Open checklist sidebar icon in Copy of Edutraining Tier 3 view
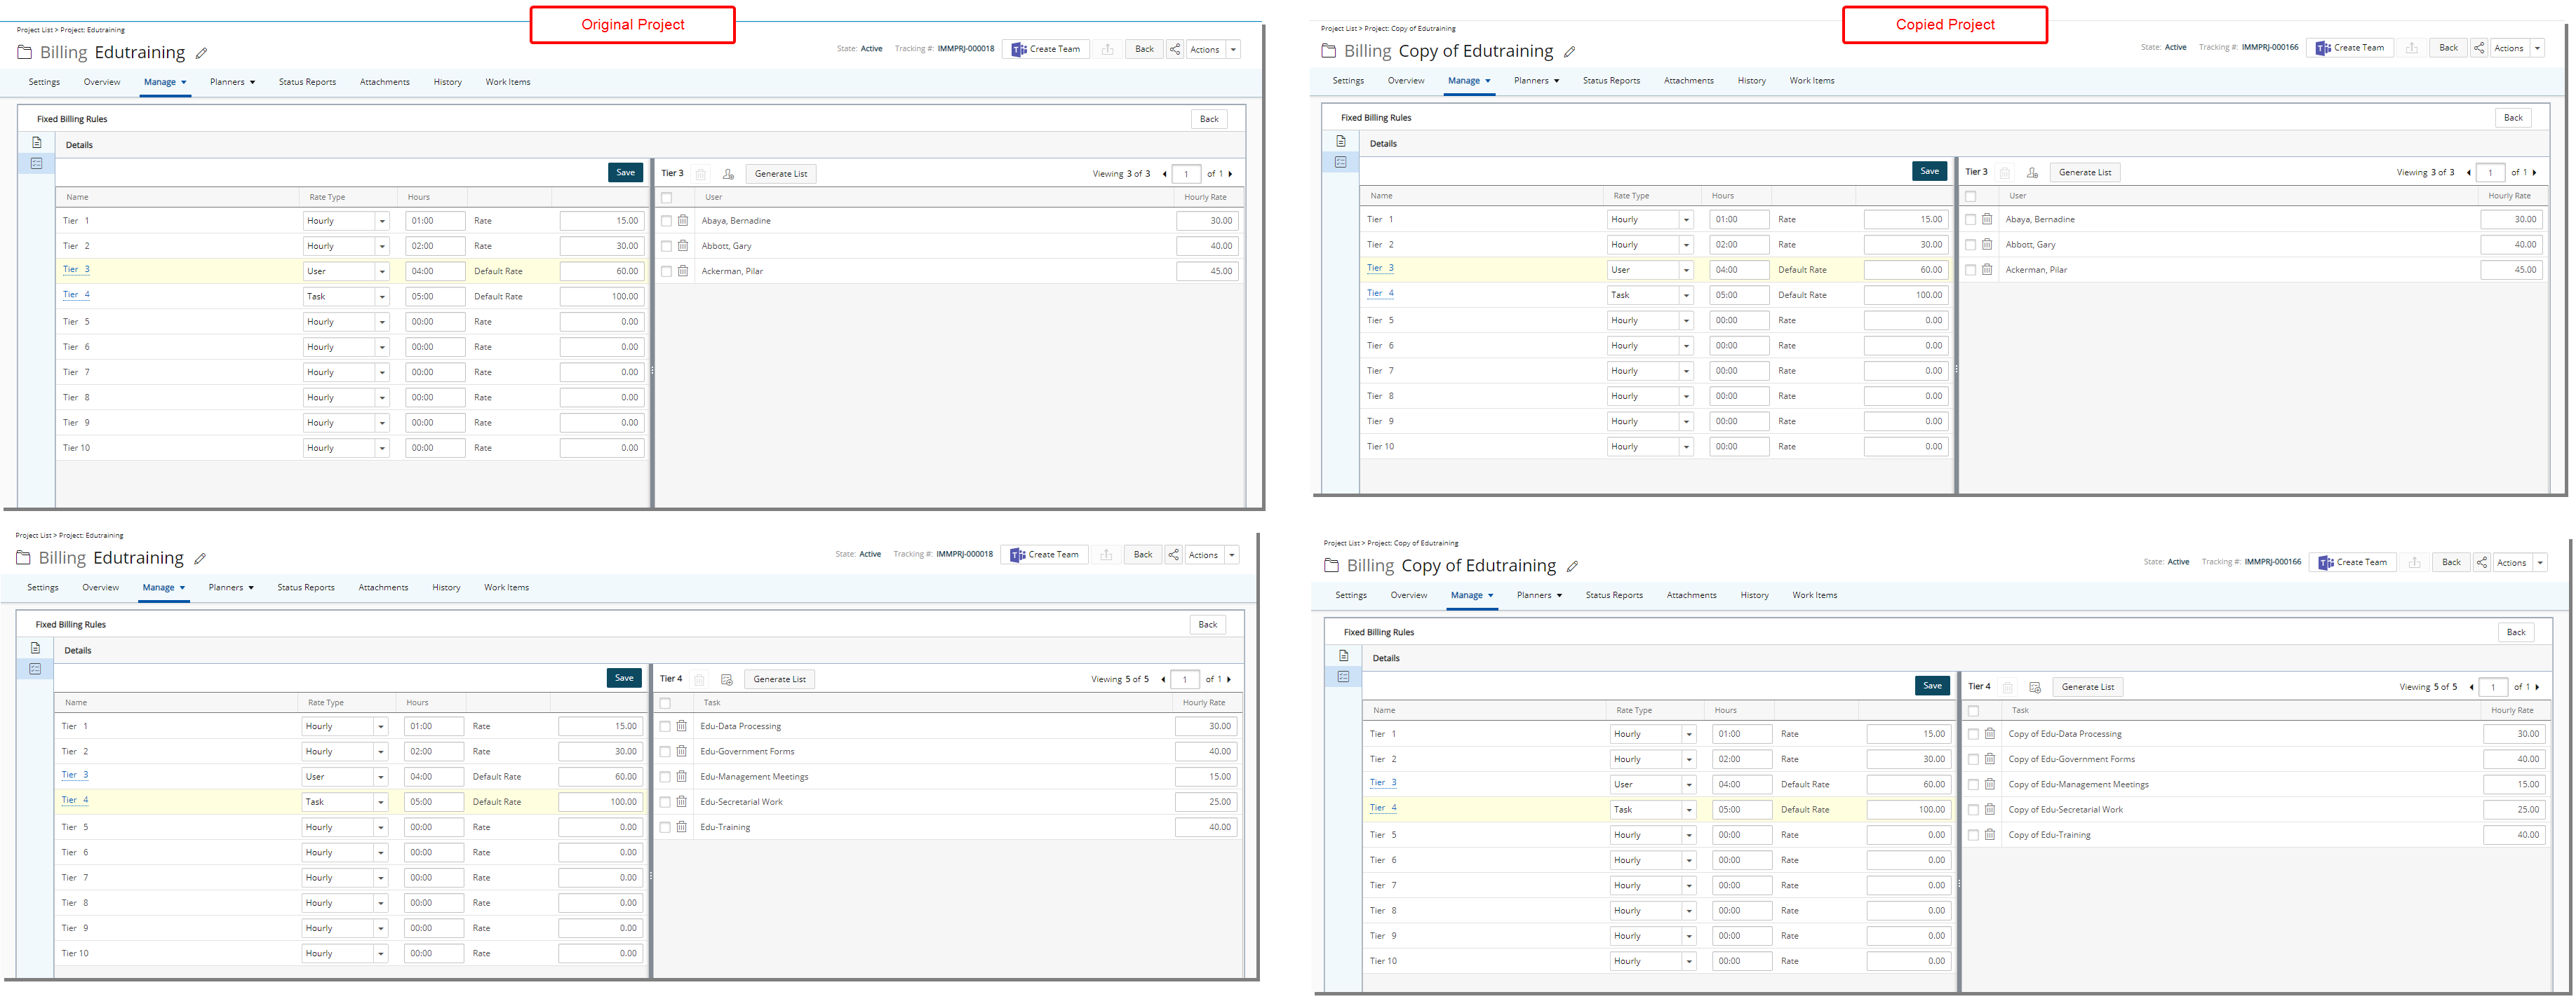The width and height of the screenshot is (2576, 999). tap(1341, 162)
